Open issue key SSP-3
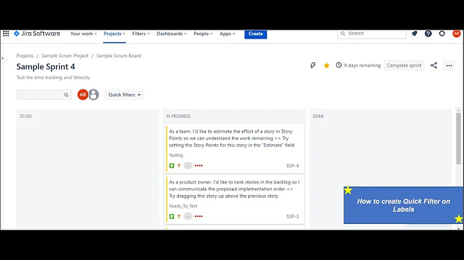This screenshot has width=464, height=260. tap(293, 217)
